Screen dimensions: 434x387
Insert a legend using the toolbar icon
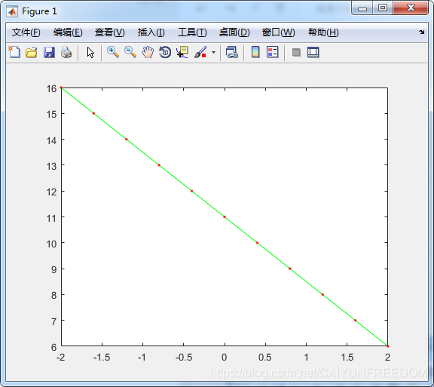point(272,52)
